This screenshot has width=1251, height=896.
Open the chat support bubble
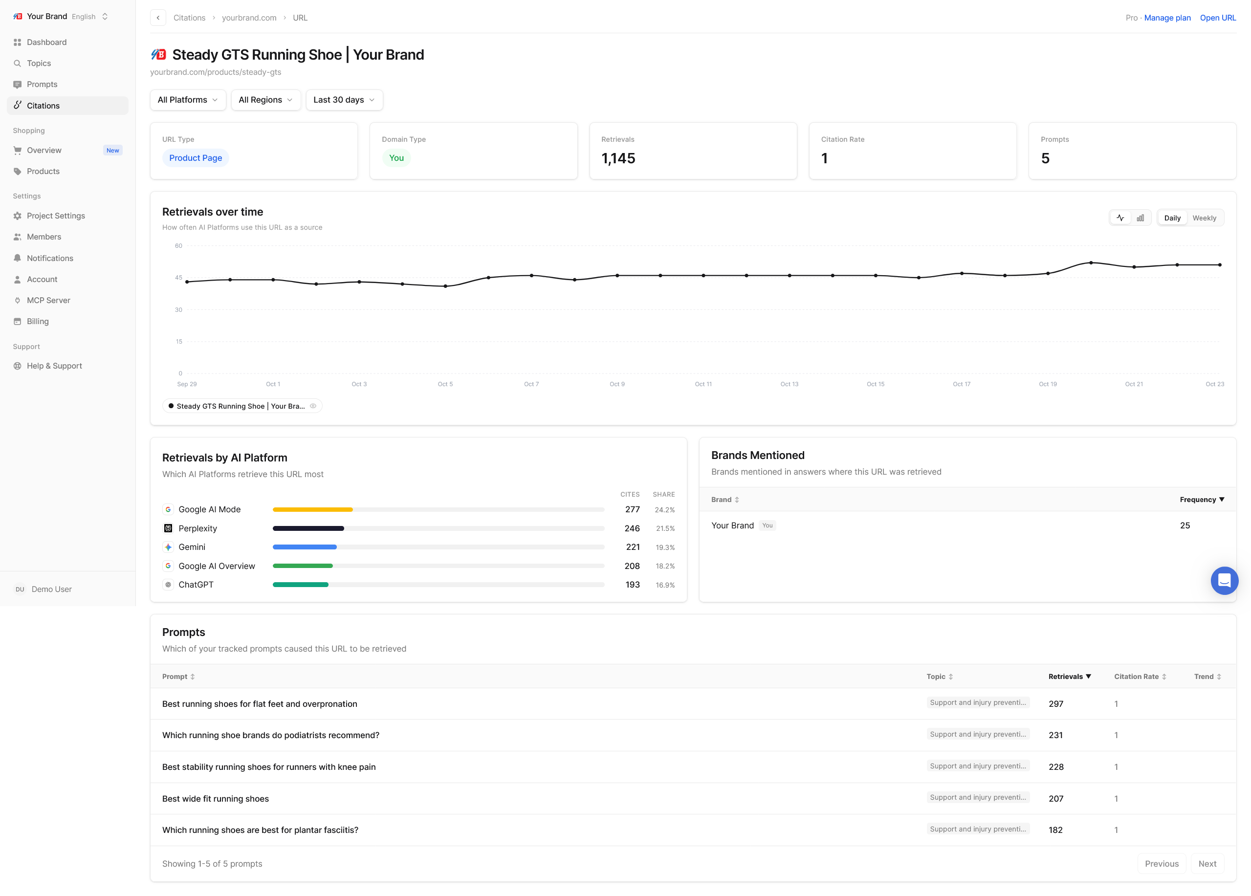point(1224,581)
